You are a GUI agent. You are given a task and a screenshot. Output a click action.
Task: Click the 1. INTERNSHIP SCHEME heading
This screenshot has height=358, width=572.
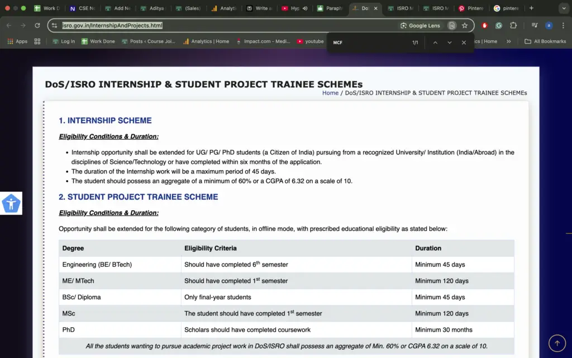[x=105, y=121]
